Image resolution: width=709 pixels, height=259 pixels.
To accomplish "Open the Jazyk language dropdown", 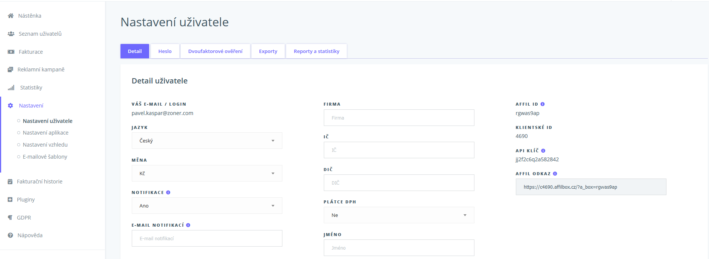I will (x=207, y=141).
